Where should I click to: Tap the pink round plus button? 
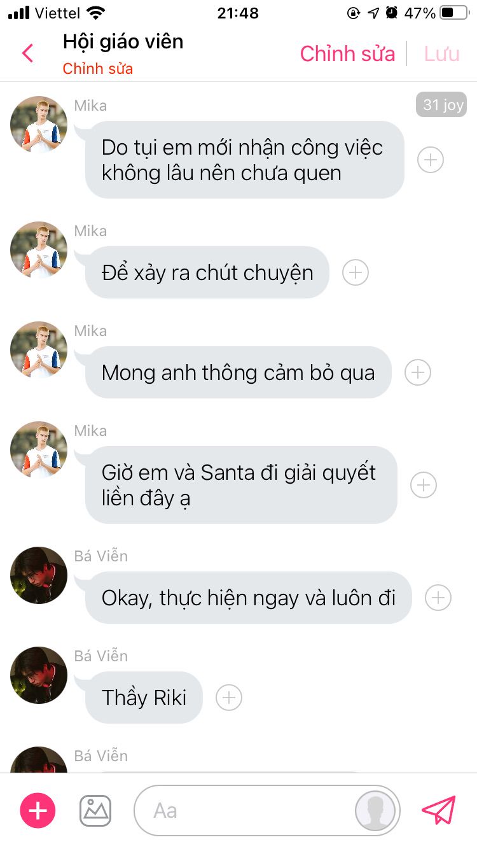coord(38,810)
